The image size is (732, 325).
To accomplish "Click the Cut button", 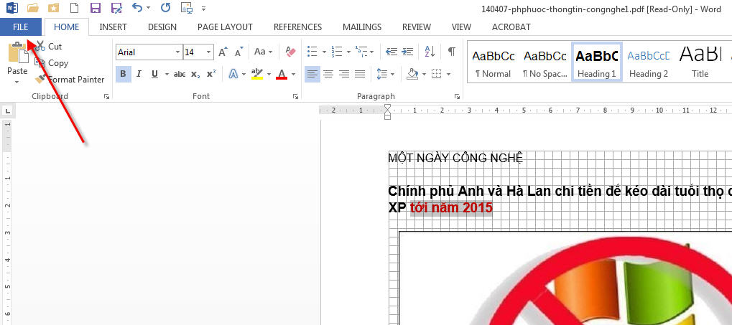I will pyautogui.click(x=49, y=47).
